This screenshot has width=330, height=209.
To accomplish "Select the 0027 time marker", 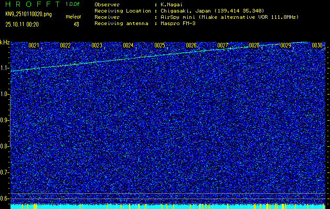I will pyautogui.click(x=222, y=45).
